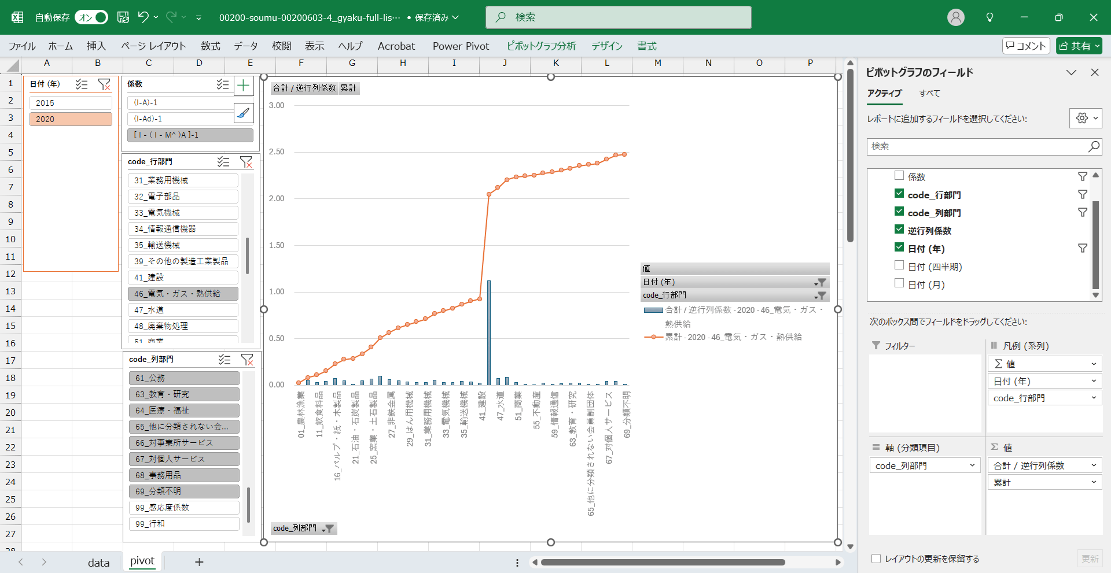Check the 係数 field checkbox
This screenshot has width=1111, height=573.
[899, 176]
